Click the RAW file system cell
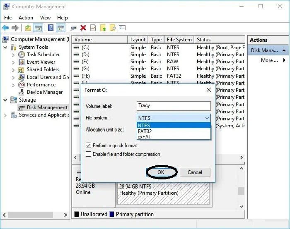 pos(173,62)
